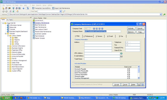Click the Cancel button in Company Maintenance
167x100 pixels.
click(125, 85)
